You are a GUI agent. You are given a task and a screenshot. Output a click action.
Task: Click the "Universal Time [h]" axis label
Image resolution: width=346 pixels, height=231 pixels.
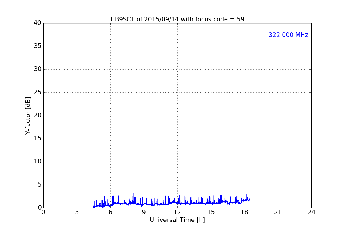177,220
